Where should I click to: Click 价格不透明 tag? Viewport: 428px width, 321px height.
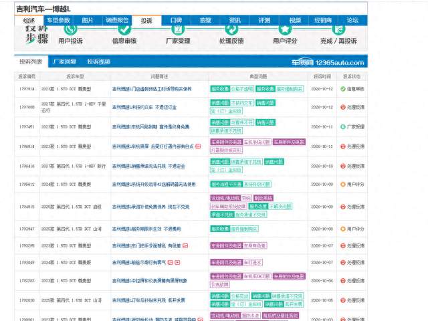click(x=242, y=89)
